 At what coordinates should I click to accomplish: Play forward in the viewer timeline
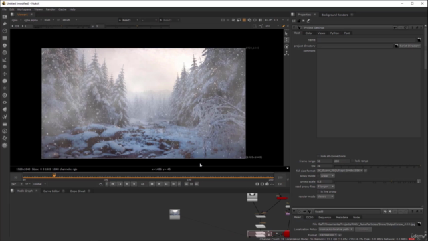(x=159, y=185)
